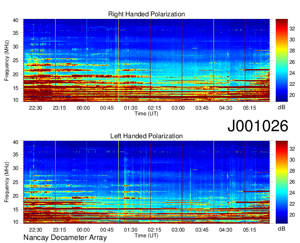The height and width of the screenshot is (243, 300).
Task: Click the 35 MHz tick on lower plot
Action: point(16,155)
